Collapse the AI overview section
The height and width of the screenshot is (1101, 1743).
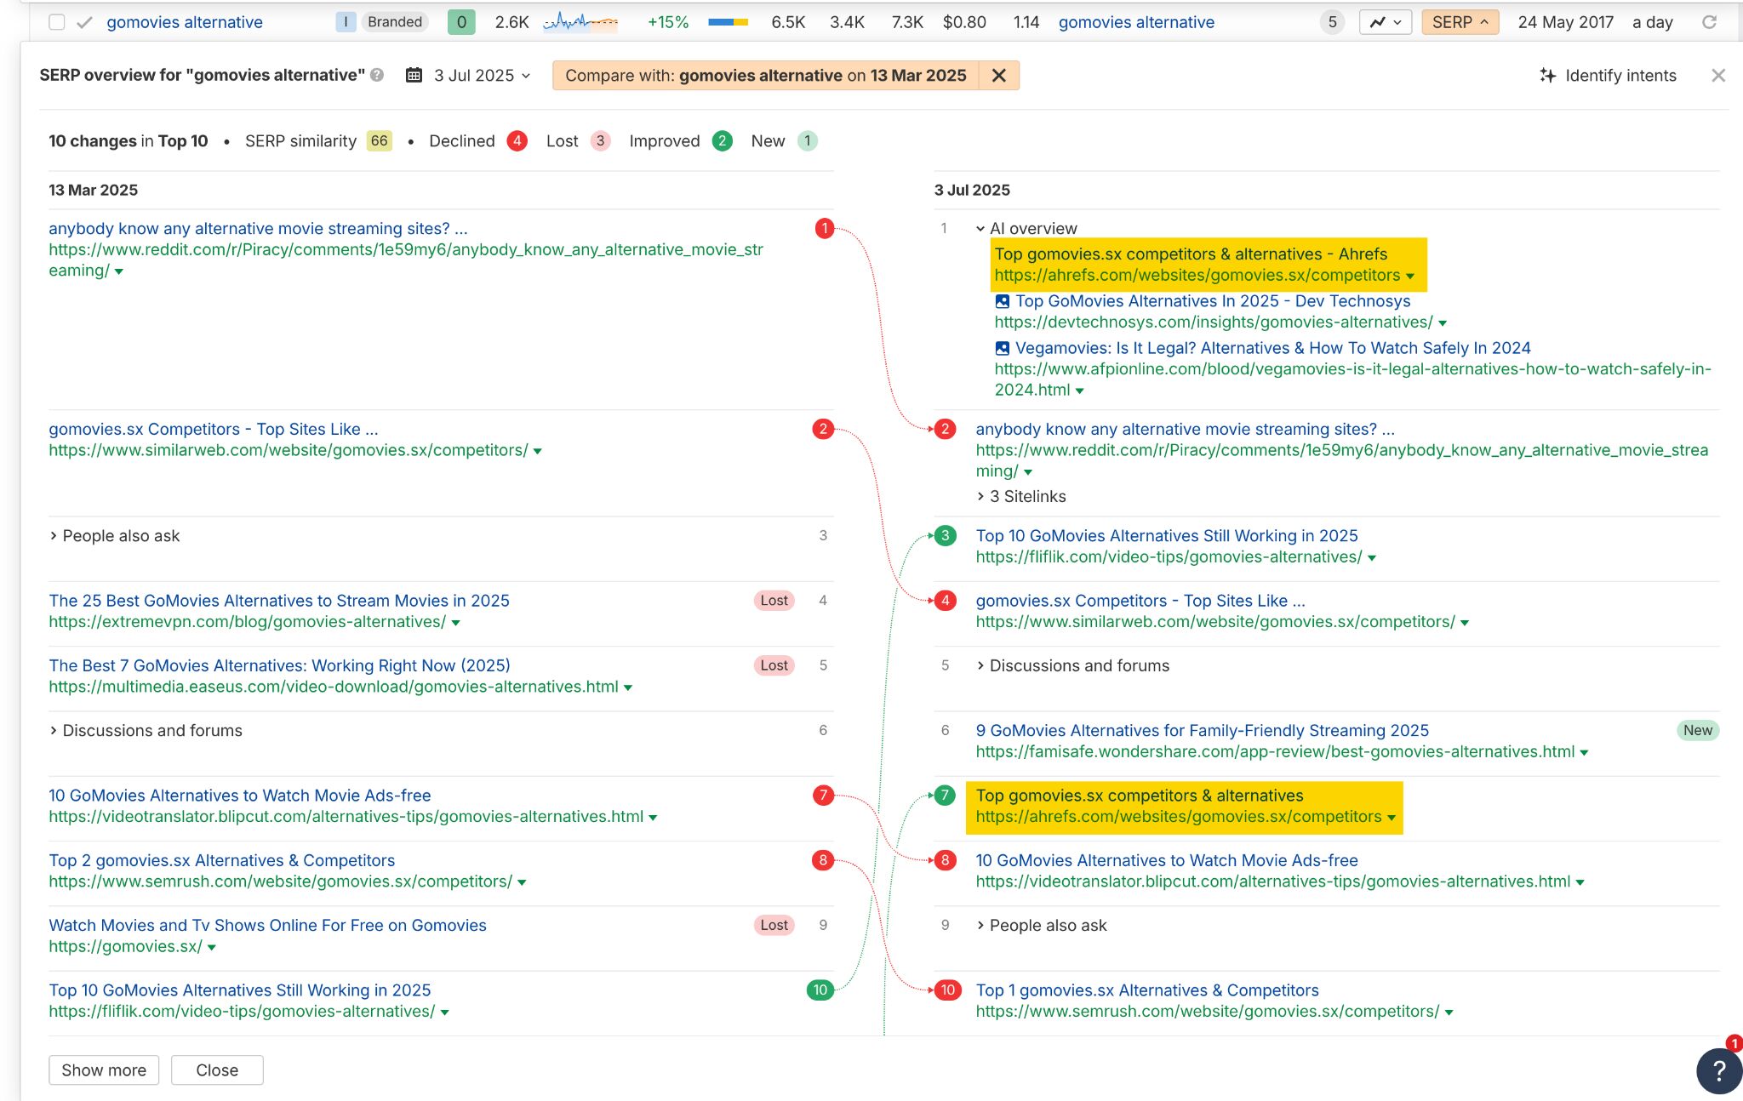(980, 228)
